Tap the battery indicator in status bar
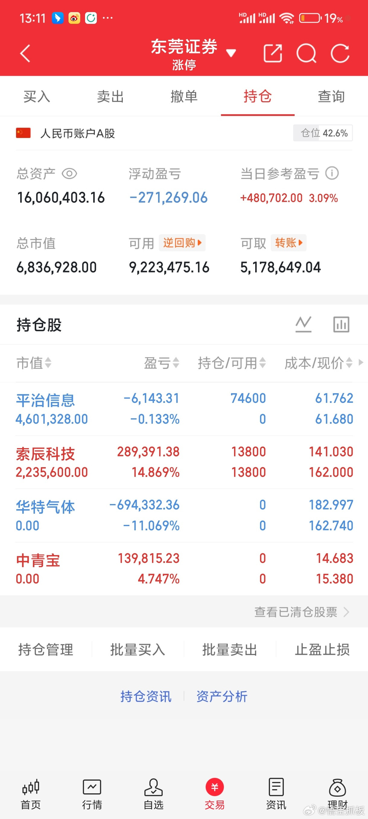 click(x=310, y=18)
